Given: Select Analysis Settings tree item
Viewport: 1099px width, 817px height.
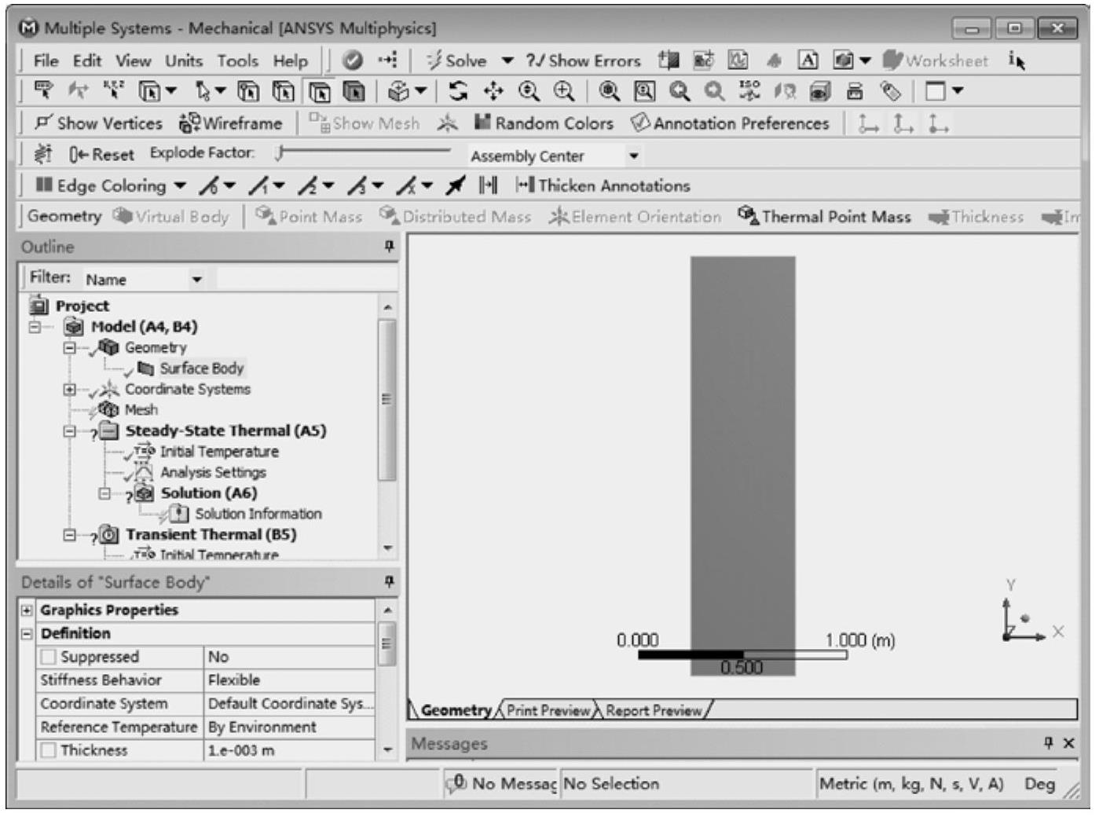Looking at the screenshot, I should 213,473.
